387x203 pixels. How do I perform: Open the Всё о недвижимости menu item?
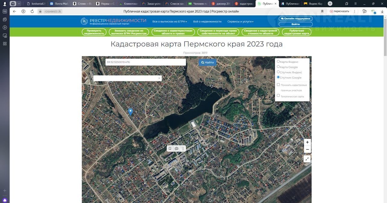pyautogui.click(x=207, y=22)
